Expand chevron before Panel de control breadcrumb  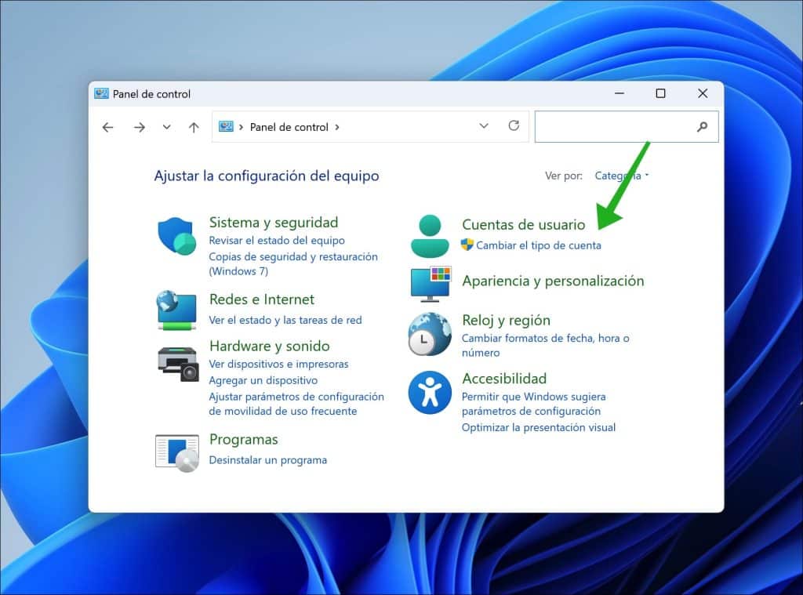coord(242,127)
